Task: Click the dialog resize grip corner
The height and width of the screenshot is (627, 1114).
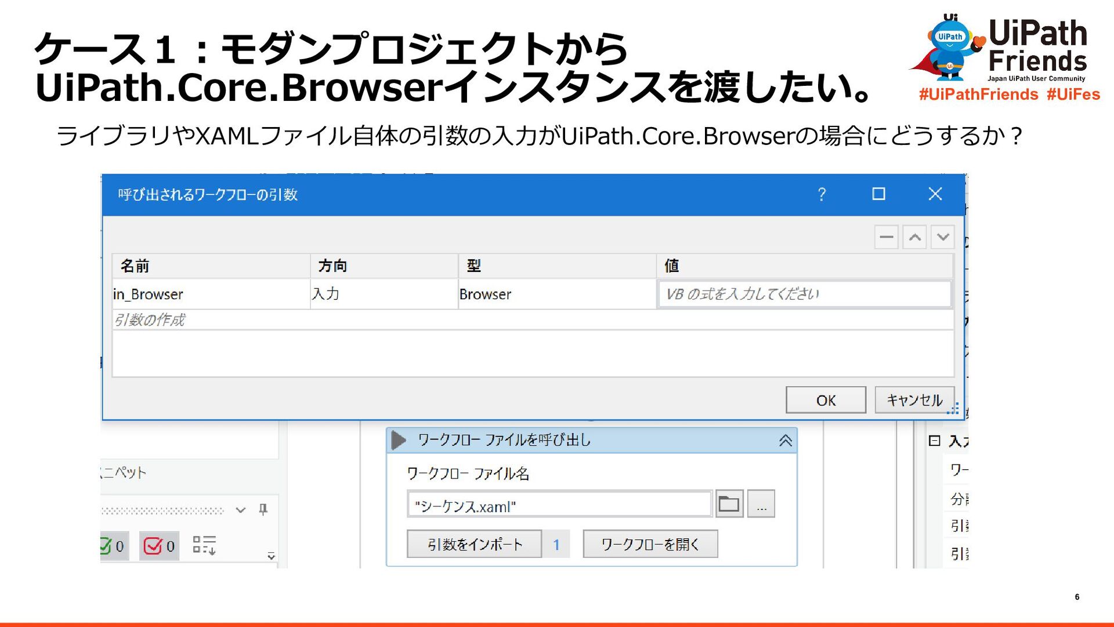Action: click(953, 409)
